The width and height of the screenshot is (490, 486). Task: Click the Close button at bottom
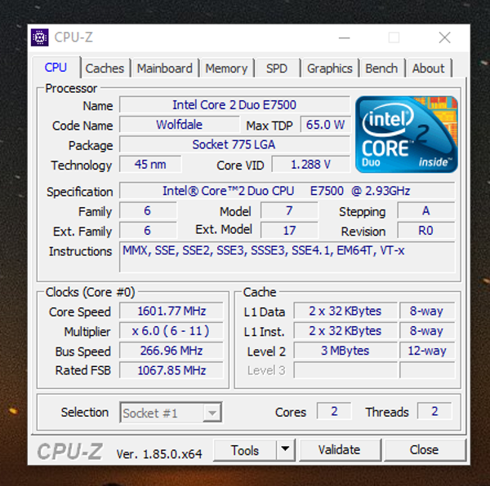point(424,449)
